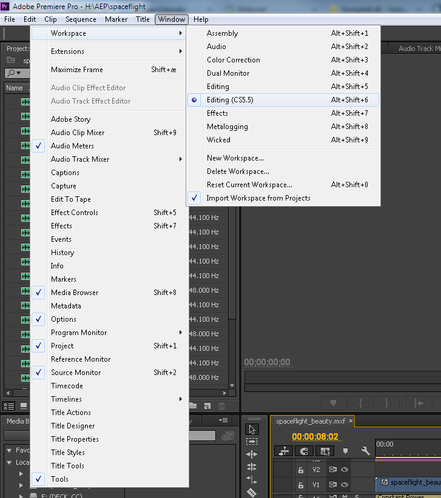Select the Track Select tool
441x498 pixels.
click(x=252, y=442)
